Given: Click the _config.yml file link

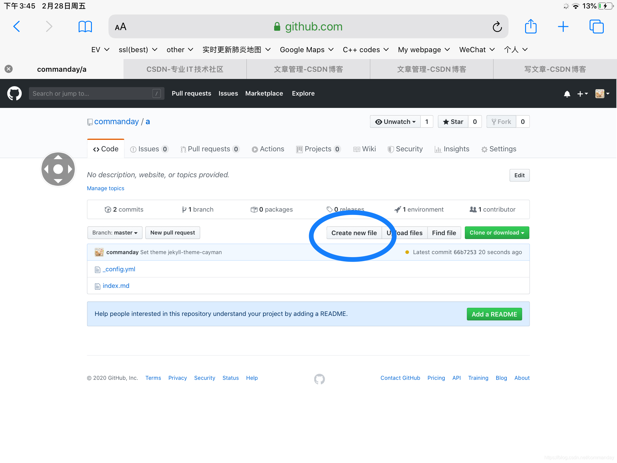Looking at the screenshot, I should (119, 269).
